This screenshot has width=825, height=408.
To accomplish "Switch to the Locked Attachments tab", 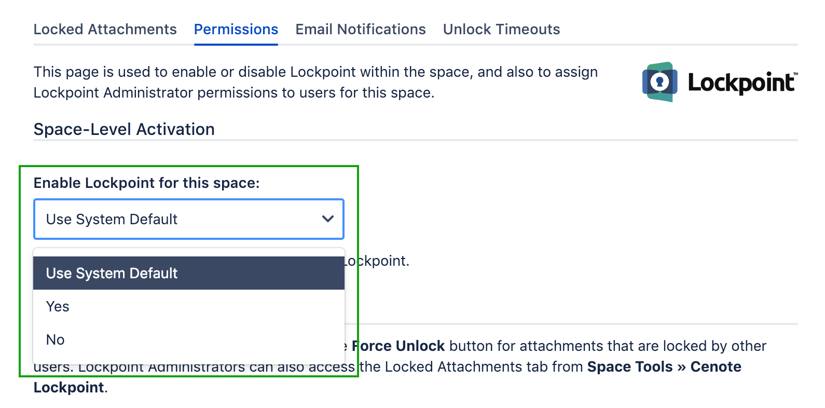I will tap(105, 30).
